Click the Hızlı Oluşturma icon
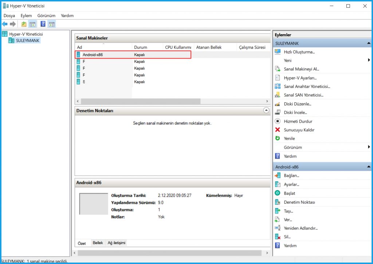This screenshot has height=264, width=373. click(x=277, y=52)
